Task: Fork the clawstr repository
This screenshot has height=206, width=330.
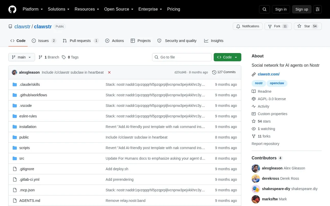Action: 278,26
